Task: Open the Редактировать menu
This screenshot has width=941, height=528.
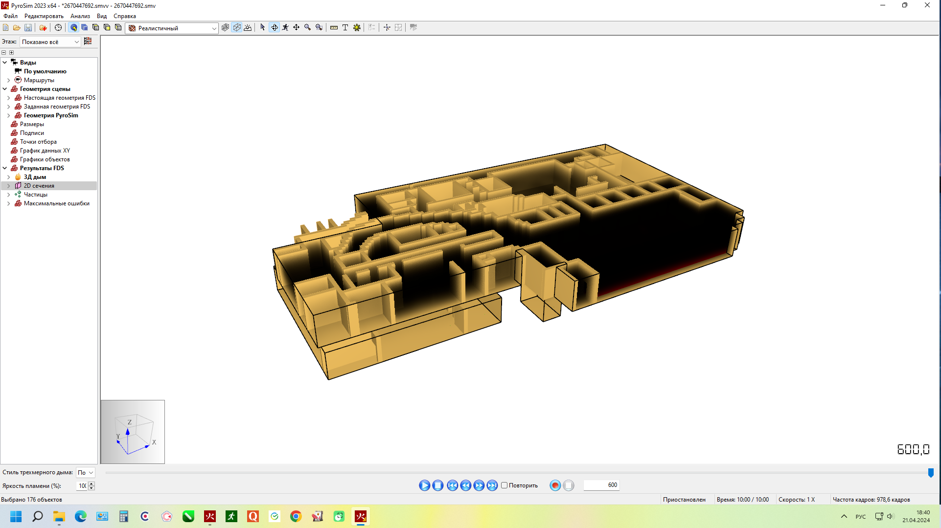Action: (x=44, y=16)
